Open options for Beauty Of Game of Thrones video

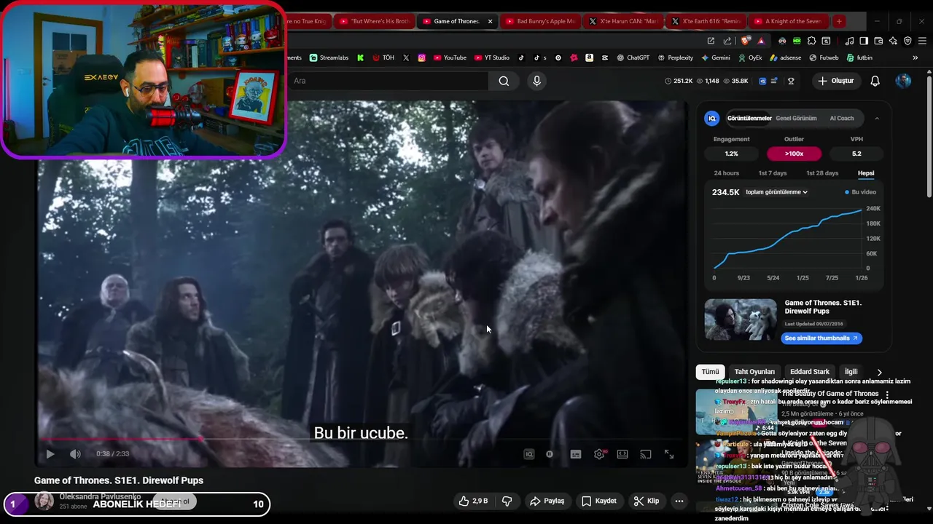pos(887,394)
